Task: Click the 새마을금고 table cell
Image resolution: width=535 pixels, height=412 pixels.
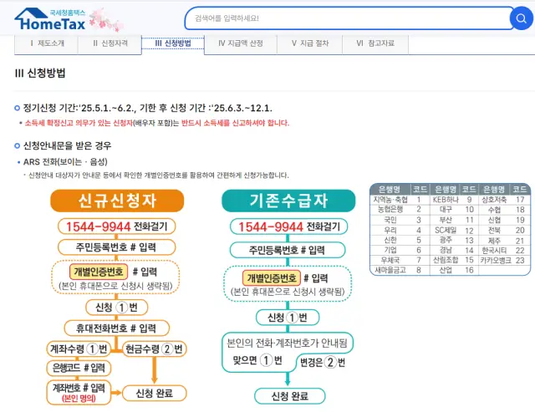Action: (x=390, y=270)
